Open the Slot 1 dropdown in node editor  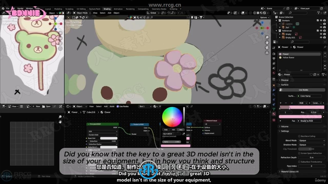(145, 106)
